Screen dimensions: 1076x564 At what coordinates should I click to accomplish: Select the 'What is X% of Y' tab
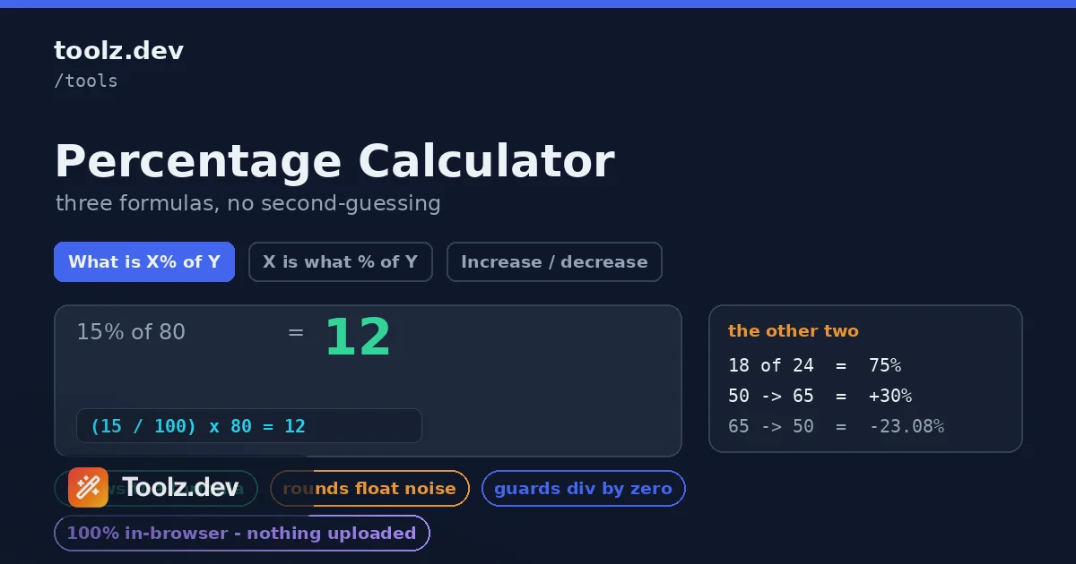[x=144, y=262]
